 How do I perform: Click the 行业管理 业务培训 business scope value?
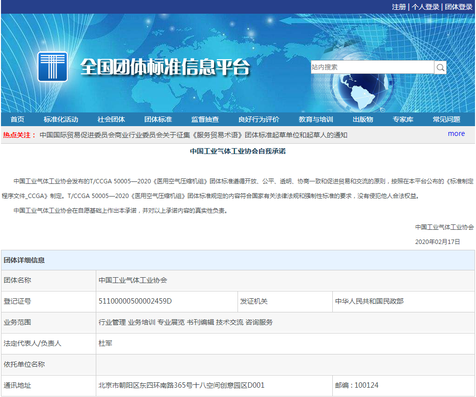pyautogui.click(x=186, y=322)
